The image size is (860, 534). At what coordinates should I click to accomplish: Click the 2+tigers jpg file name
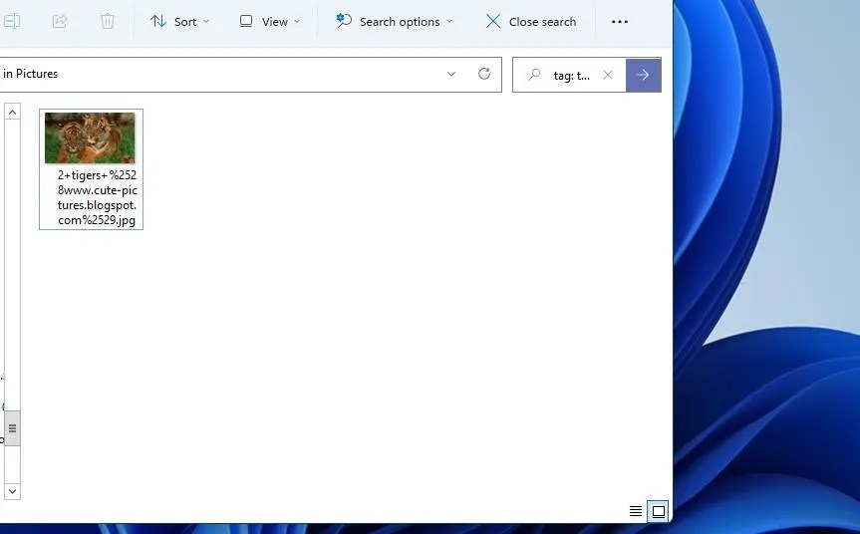coord(97,198)
